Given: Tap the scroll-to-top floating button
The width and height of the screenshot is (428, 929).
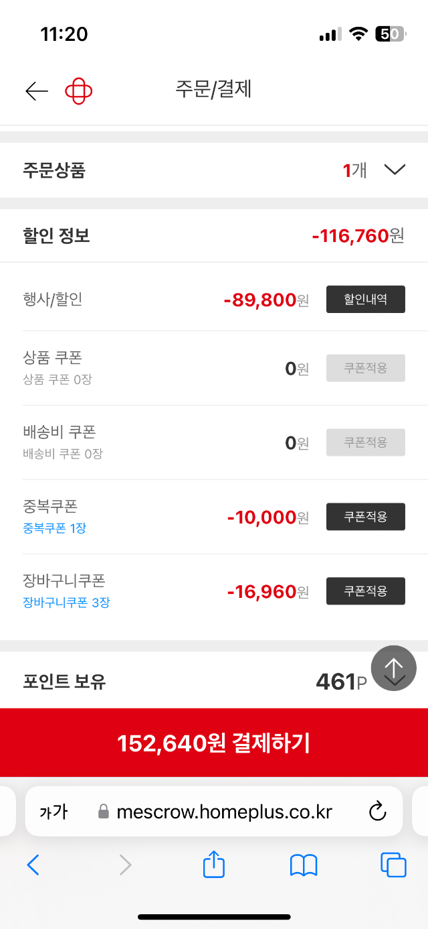Looking at the screenshot, I should [394, 668].
